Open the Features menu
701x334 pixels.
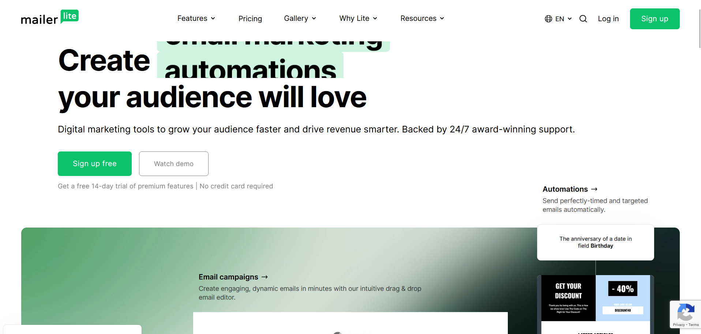[x=196, y=18]
